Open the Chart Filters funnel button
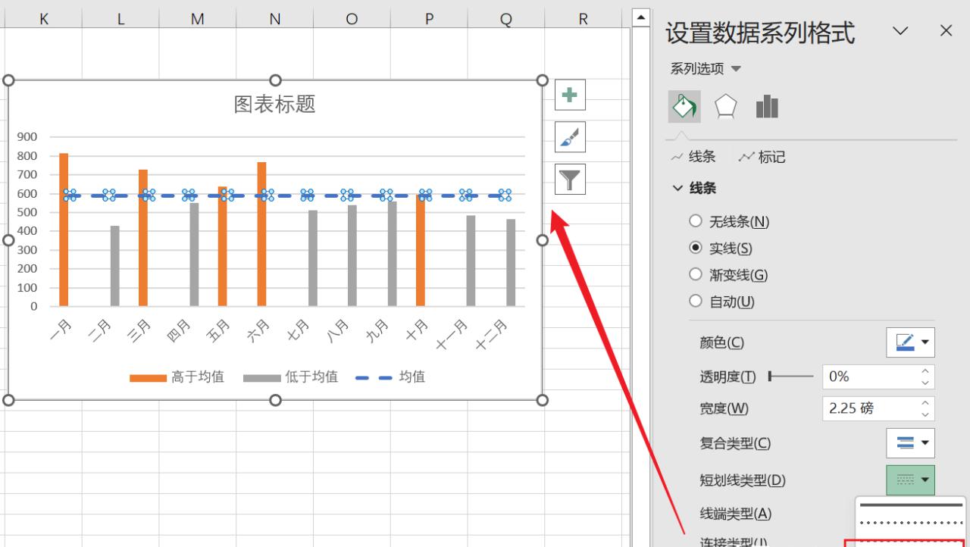970x547 pixels. pyautogui.click(x=570, y=180)
